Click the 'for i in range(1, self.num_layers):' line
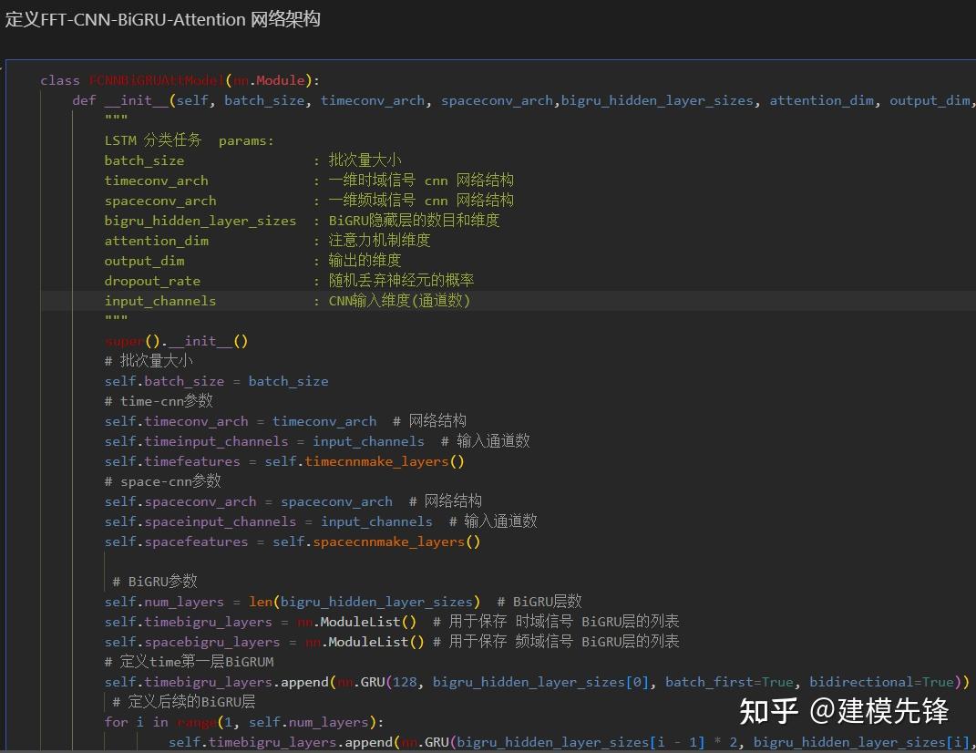Image resolution: width=976 pixels, height=753 pixels. [x=244, y=722]
